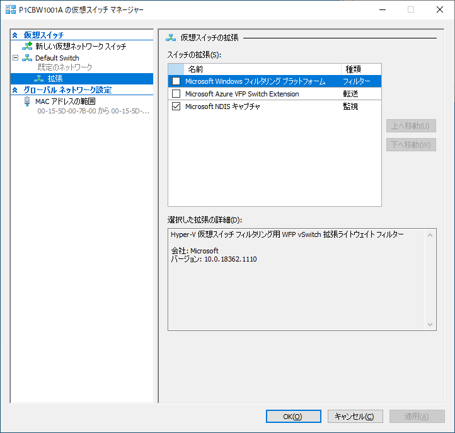Click the details box scroll up arrow

click(x=430, y=235)
